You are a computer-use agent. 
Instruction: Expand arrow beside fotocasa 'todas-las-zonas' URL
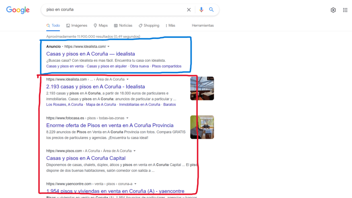click(x=127, y=118)
